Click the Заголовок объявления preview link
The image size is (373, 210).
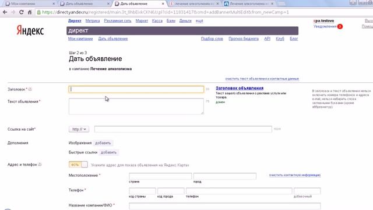pos(240,88)
